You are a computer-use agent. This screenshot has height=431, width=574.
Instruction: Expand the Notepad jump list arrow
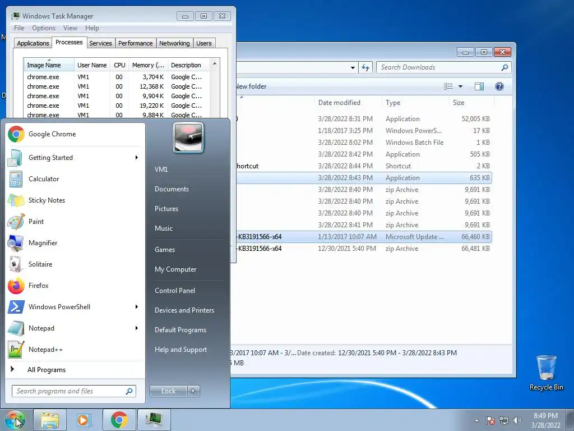[137, 328]
